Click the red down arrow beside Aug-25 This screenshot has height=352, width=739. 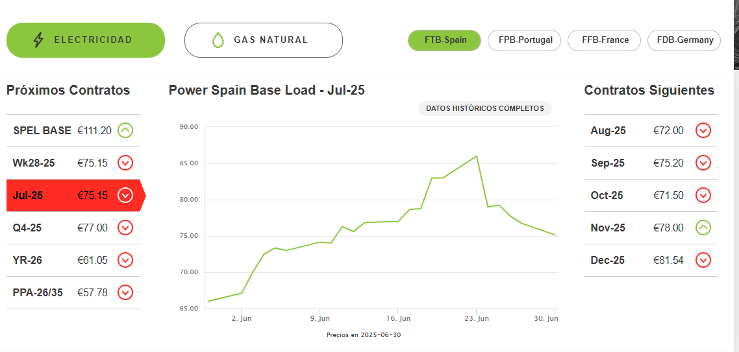[703, 130]
